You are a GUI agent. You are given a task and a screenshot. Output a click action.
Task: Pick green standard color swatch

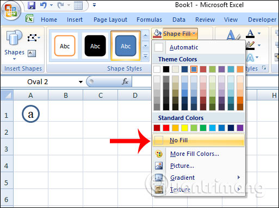point(203,128)
